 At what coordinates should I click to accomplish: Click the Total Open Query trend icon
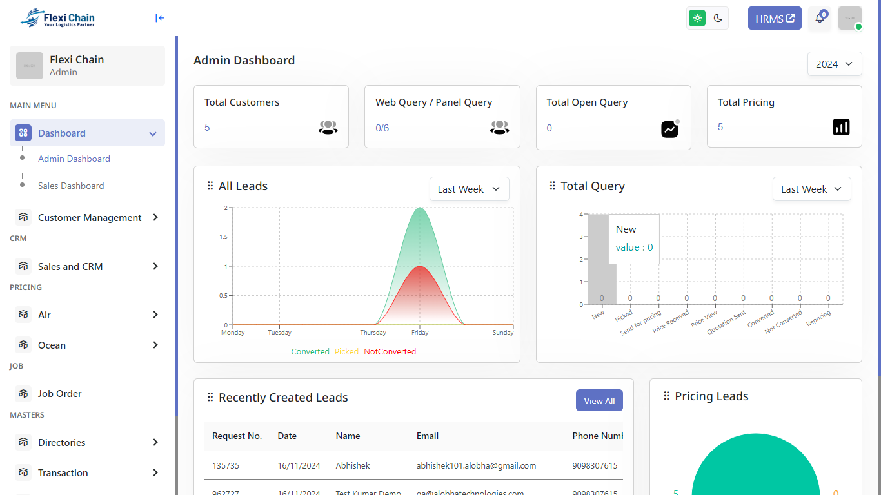coord(670,129)
